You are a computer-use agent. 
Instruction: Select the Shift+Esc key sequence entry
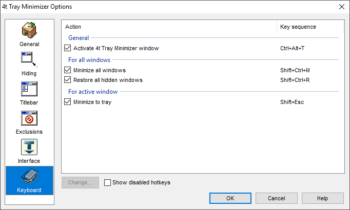292,102
